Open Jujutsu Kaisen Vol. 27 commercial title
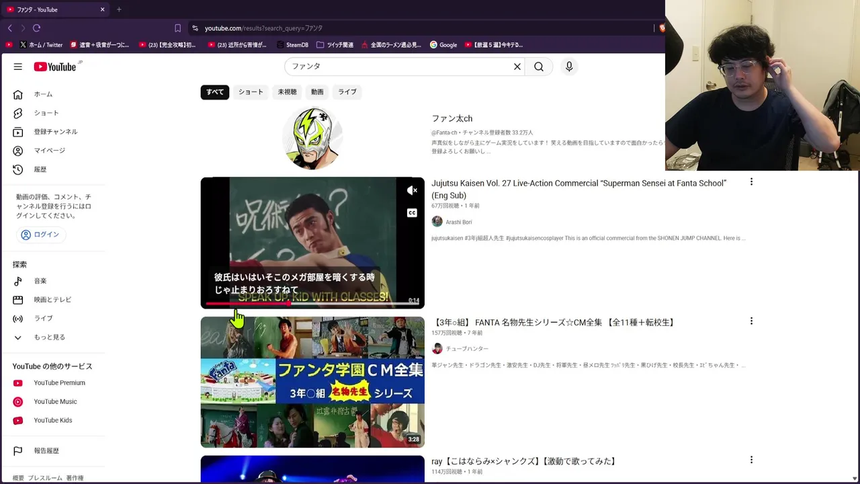 [x=578, y=189]
